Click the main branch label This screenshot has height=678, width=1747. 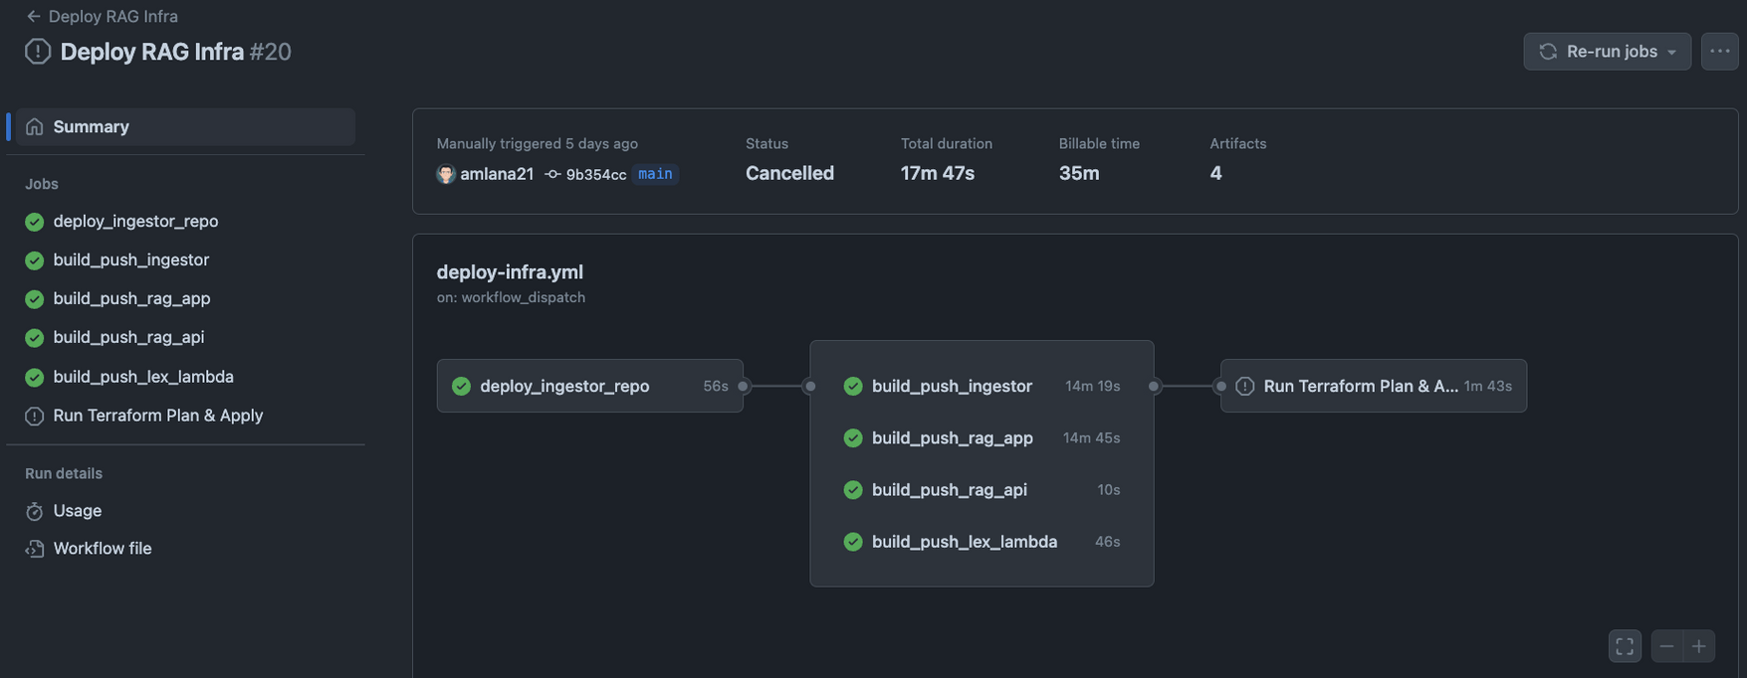[x=655, y=173]
